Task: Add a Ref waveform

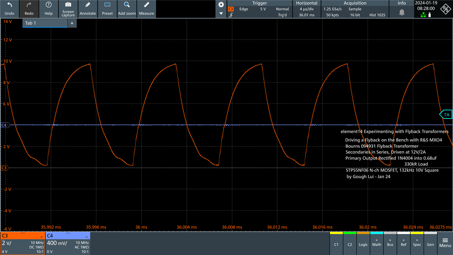Action: pos(403,243)
